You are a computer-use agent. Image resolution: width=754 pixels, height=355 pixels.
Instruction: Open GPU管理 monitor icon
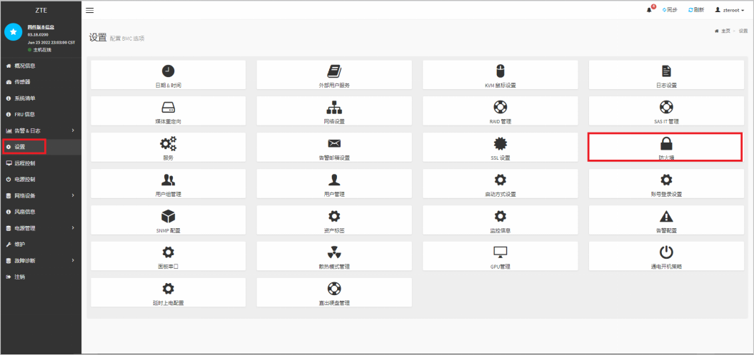pos(500,252)
